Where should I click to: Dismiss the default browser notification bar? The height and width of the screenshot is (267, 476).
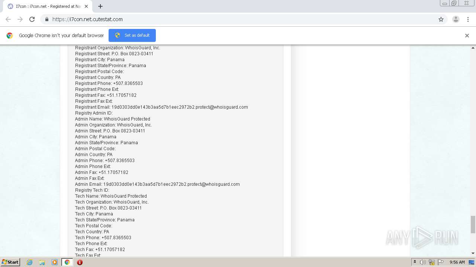coord(467,36)
